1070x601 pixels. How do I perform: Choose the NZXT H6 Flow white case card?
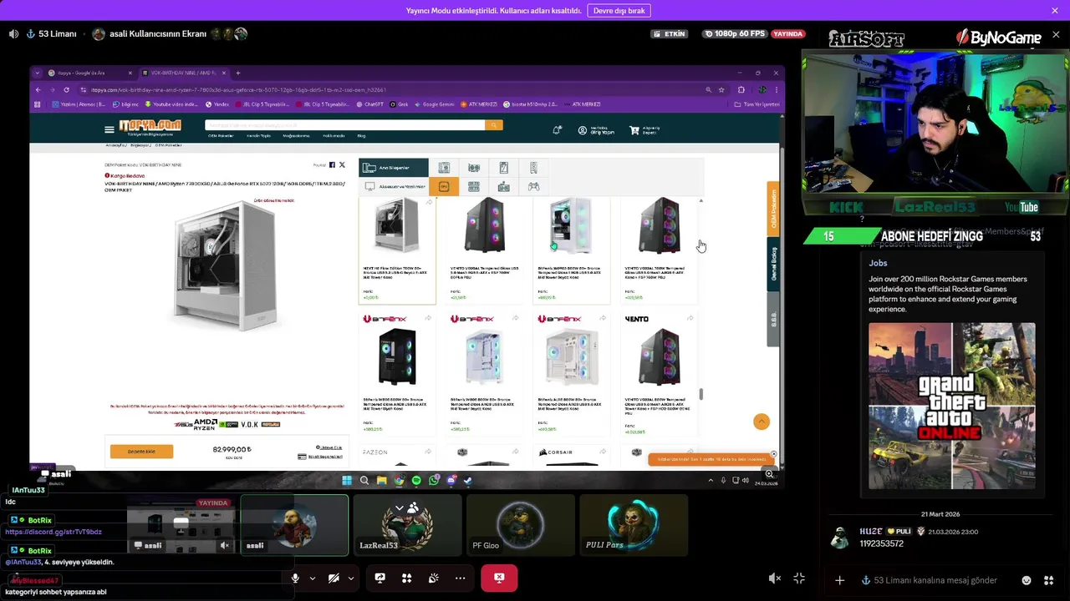(397, 250)
